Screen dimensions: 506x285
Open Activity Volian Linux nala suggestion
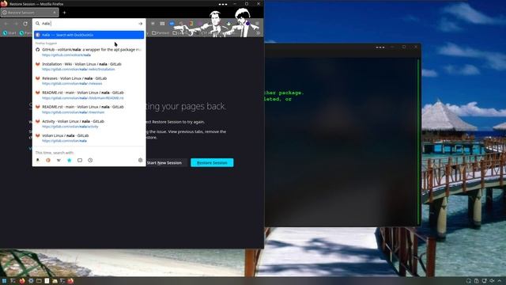(89, 123)
